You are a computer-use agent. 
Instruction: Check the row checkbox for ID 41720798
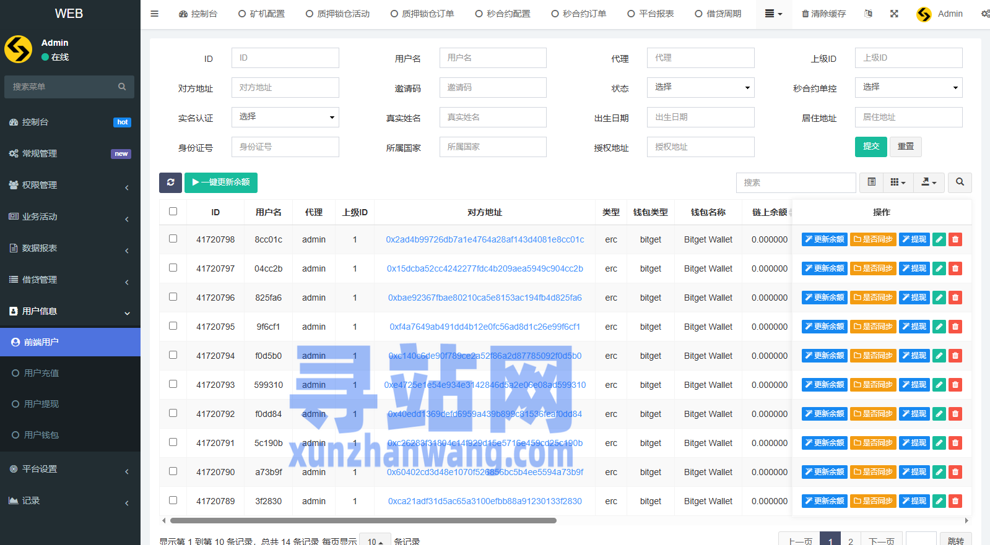(173, 239)
